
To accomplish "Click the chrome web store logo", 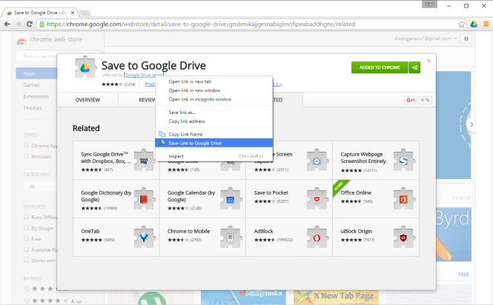I will pyautogui.click(x=21, y=41).
